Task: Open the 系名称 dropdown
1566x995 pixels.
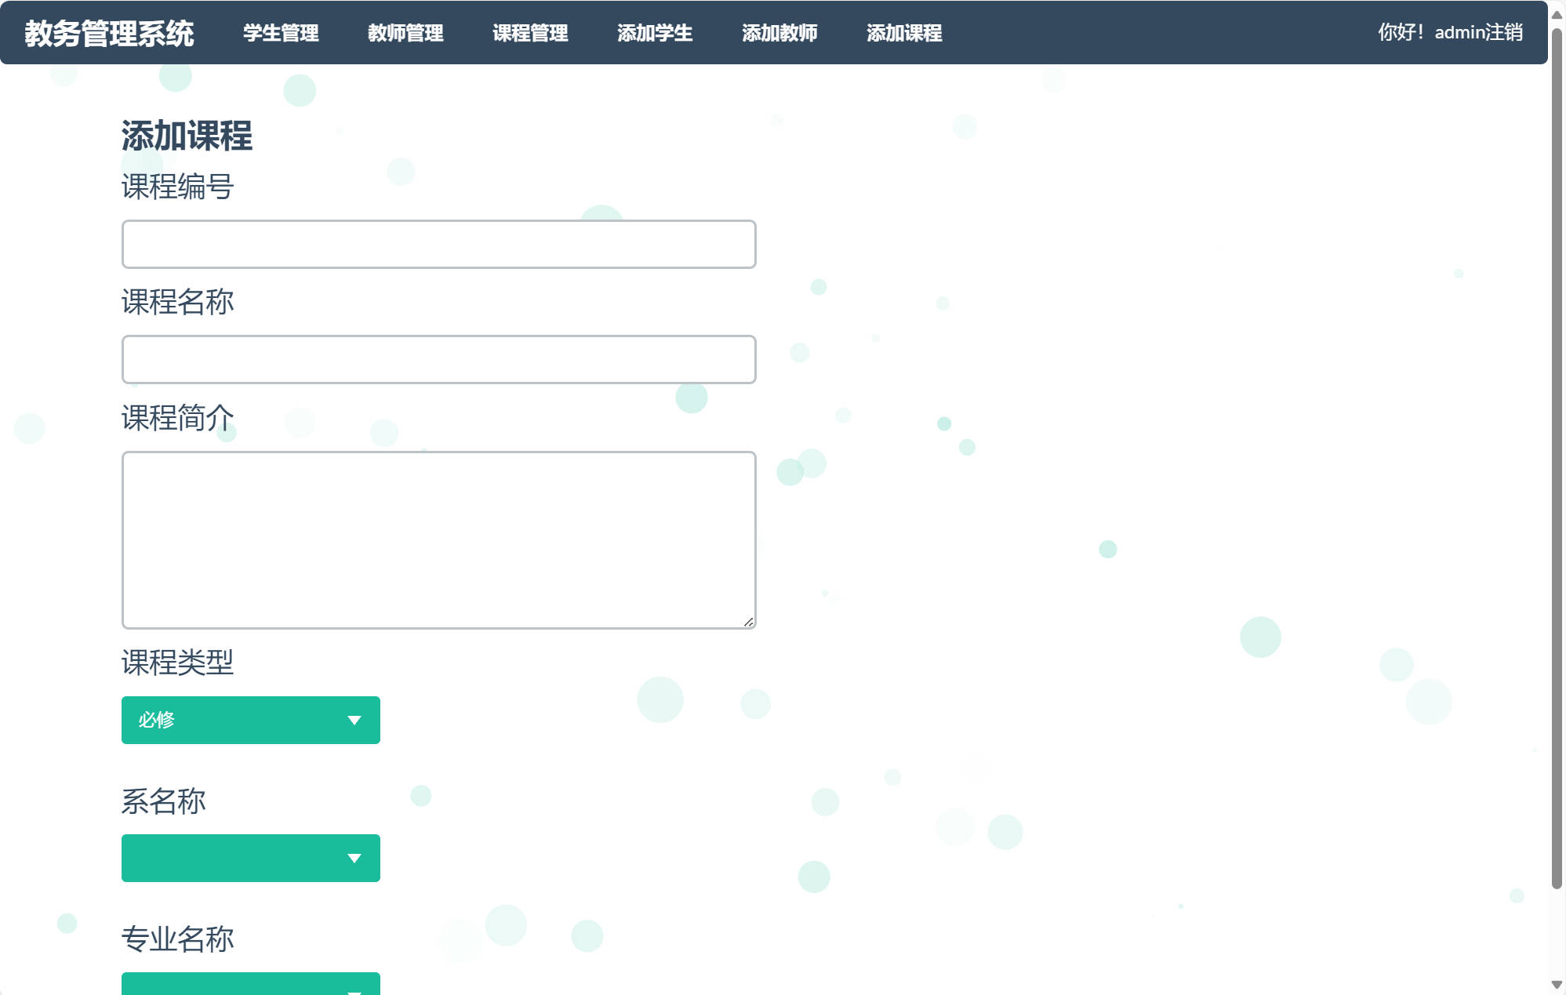Action: coord(235,858)
